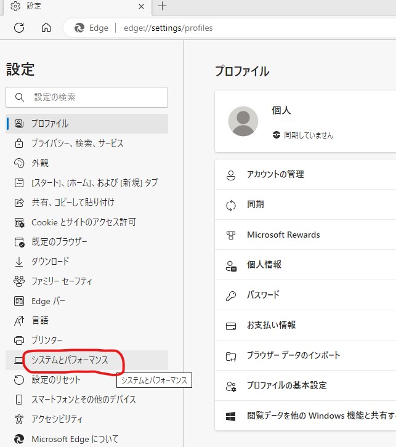Click the trophy icon for Microsoft Rewards
This screenshot has height=447, width=396.
coord(231,235)
